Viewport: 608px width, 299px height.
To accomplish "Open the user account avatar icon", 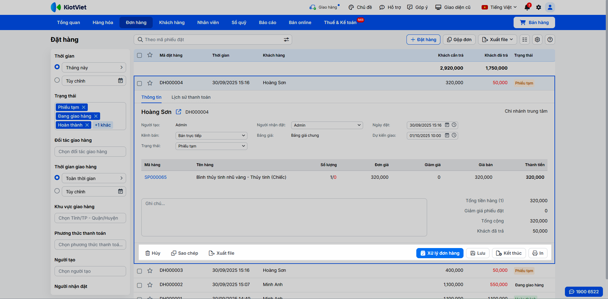I will tap(550, 7).
